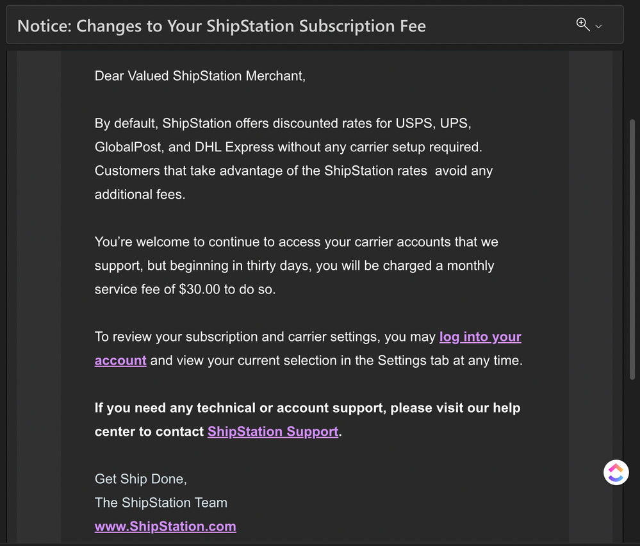This screenshot has height=546, width=640.
Task: Click the "Dear Valued ShipStation Merchant" greeting
Action: pyautogui.click(x=200, y=76)
